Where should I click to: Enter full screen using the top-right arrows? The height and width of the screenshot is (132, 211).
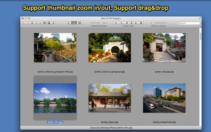tap(199, 18)
